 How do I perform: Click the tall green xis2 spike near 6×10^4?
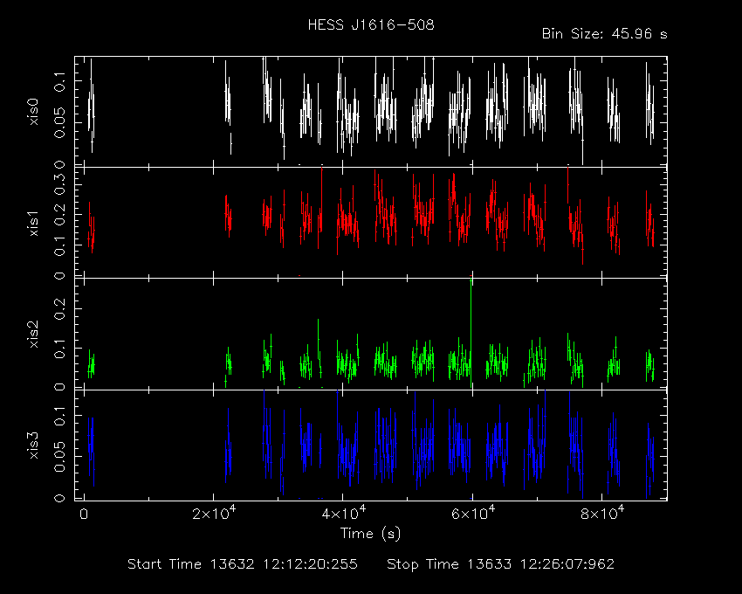[x=471, y=334]
